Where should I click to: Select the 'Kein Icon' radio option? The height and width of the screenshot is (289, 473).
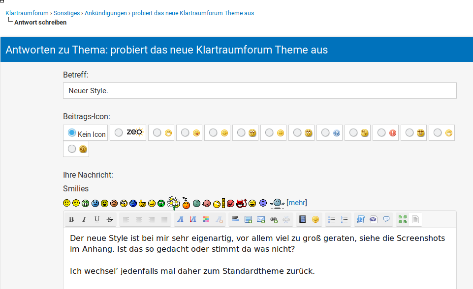(x=72, y=133)
